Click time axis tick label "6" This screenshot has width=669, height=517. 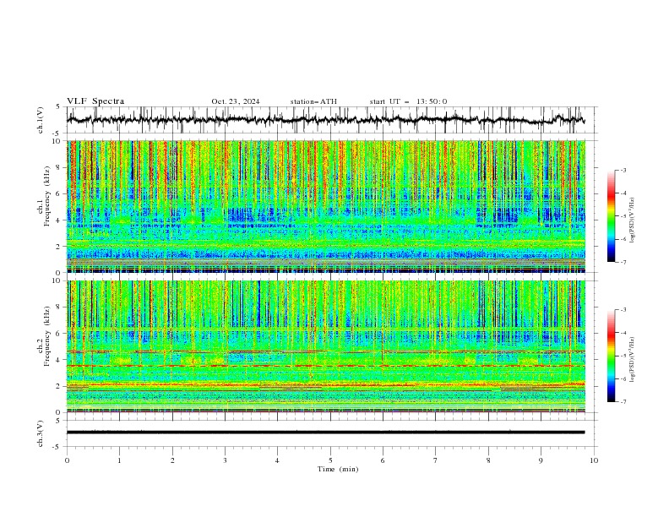(x=383, y=460)
